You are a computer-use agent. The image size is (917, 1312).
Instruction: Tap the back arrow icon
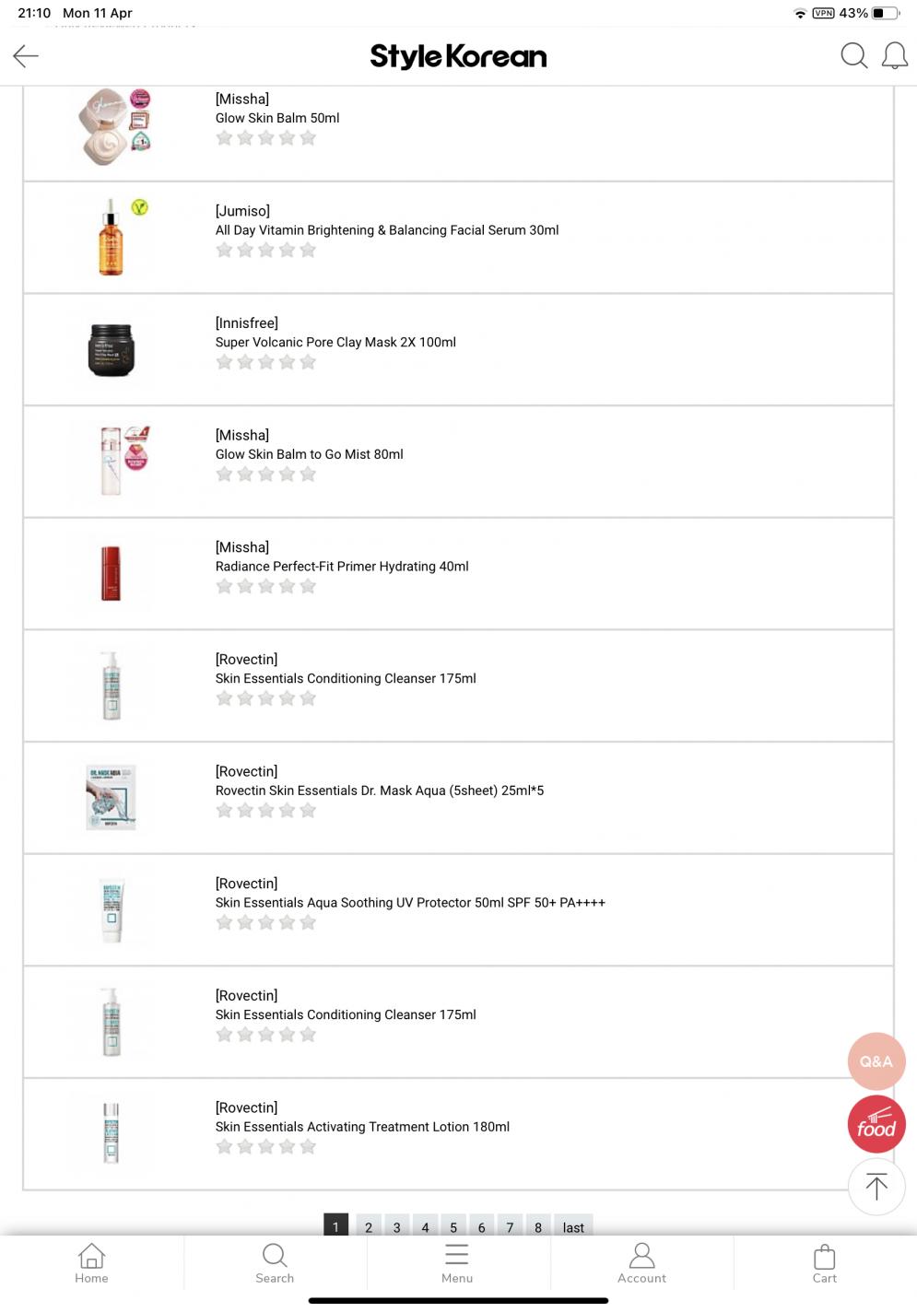tap(26, 56)
